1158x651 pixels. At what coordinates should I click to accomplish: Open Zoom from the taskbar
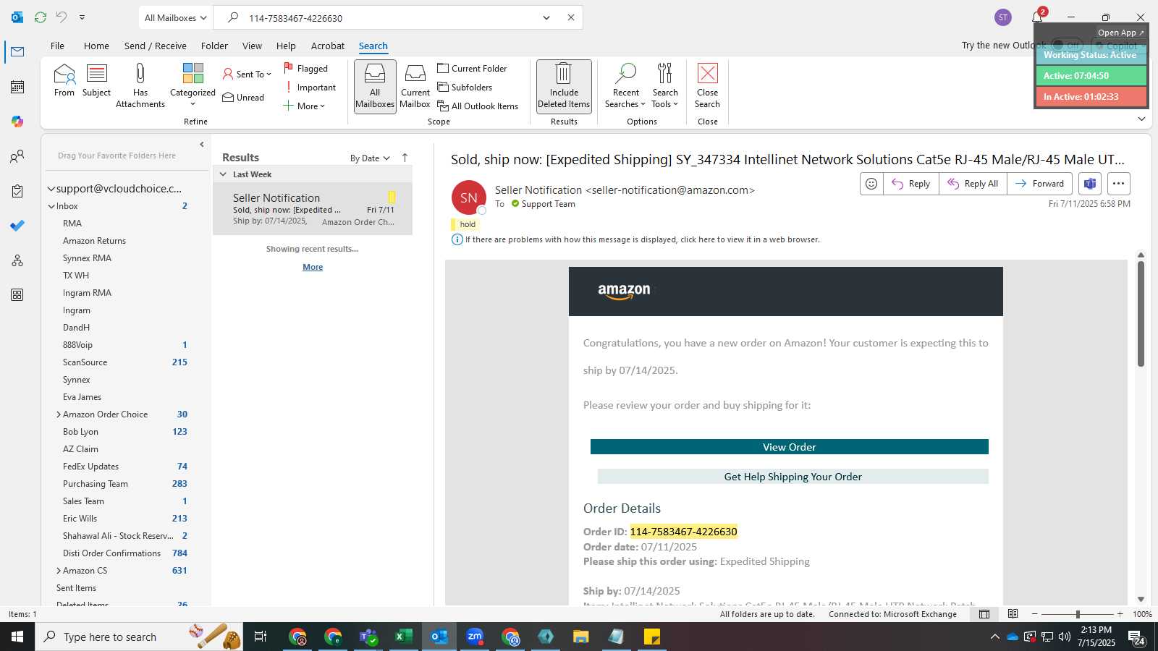[475, 637]
